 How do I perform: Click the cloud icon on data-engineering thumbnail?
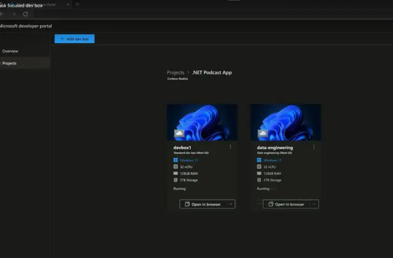point(263,133)
